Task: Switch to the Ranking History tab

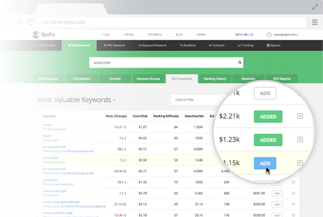Action: point(215,79)
